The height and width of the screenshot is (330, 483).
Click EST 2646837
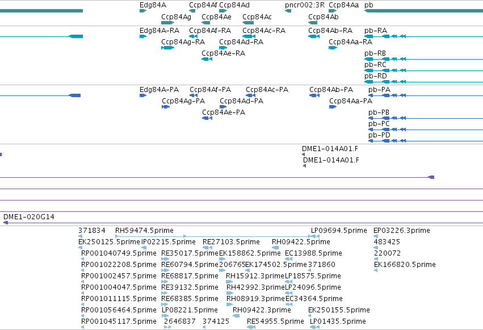179,321
